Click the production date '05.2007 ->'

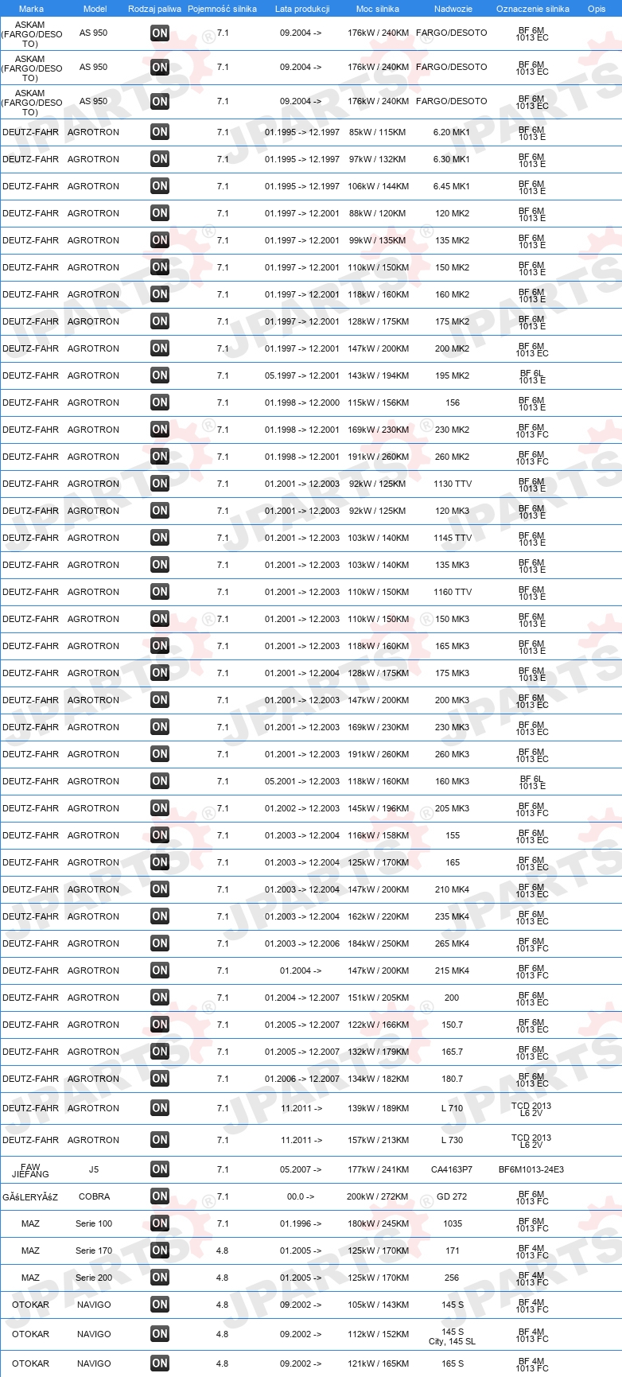301,1169
